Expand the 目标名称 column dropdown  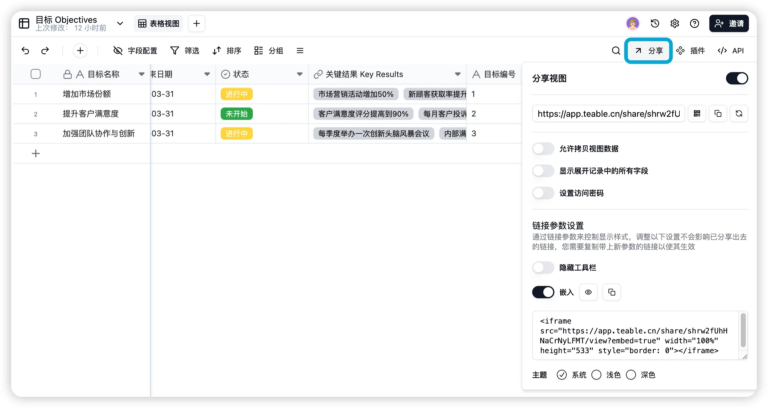coord(142,74)
